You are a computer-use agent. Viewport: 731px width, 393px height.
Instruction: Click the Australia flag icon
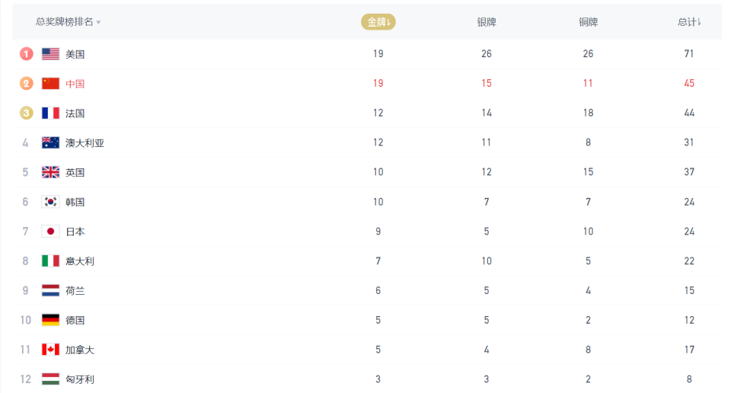point(50,142)
